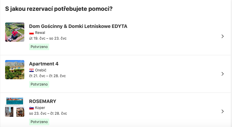232x127 pixels.
Task: Click the Potvrzeno badge under the Rewal booking
Action: point(39,47)
